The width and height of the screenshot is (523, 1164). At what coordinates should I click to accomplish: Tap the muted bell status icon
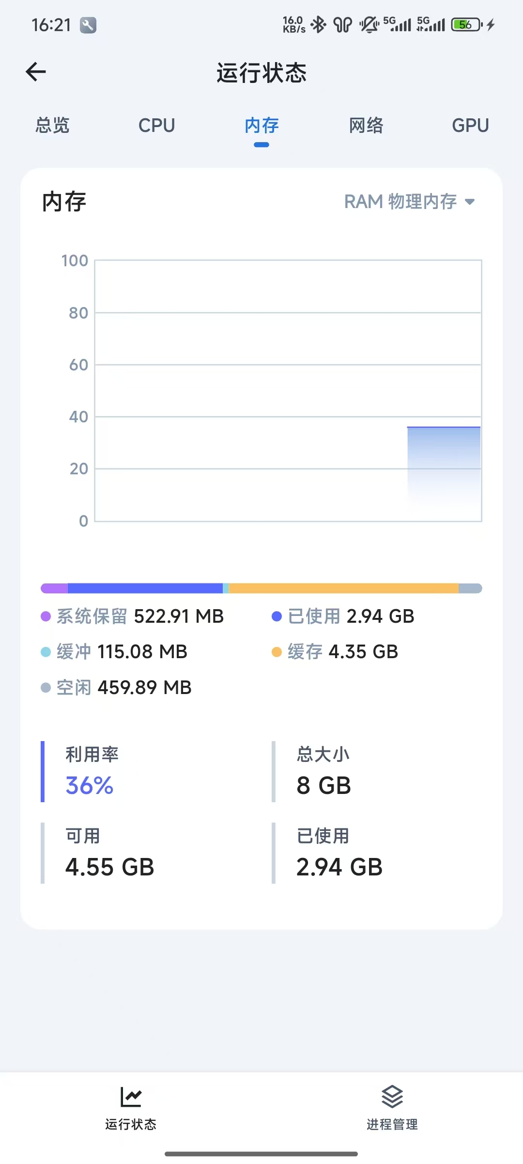pyautogui.click(x=369, y=24)
